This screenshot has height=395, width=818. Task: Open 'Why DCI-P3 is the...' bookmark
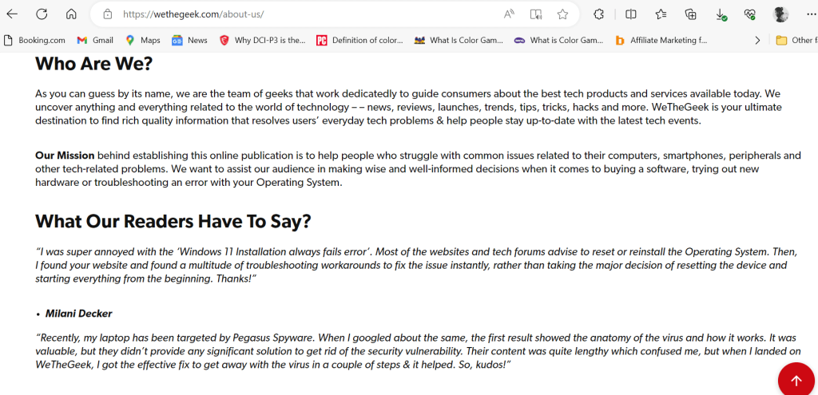point(262,40)
